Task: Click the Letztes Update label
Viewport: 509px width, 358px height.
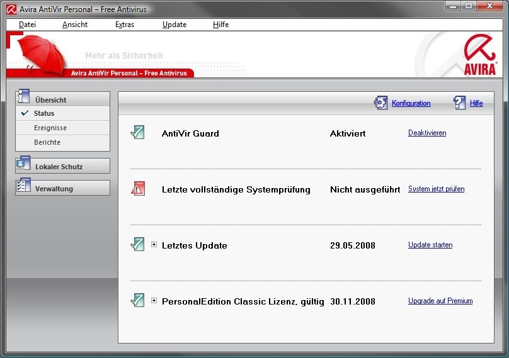Action: coord(195,245)
